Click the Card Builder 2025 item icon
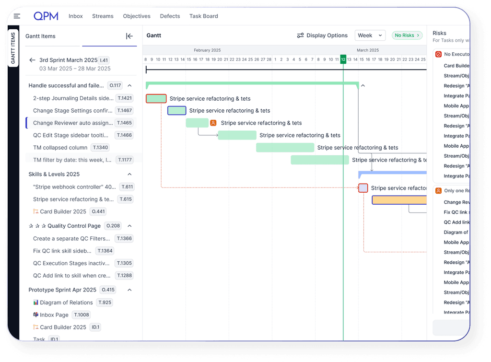Image resolution: width=491 pixels, height=362 pixels. coord(35,327)
